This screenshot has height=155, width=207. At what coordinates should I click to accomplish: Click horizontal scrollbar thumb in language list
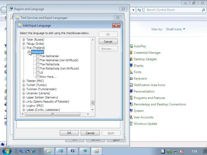53,114
